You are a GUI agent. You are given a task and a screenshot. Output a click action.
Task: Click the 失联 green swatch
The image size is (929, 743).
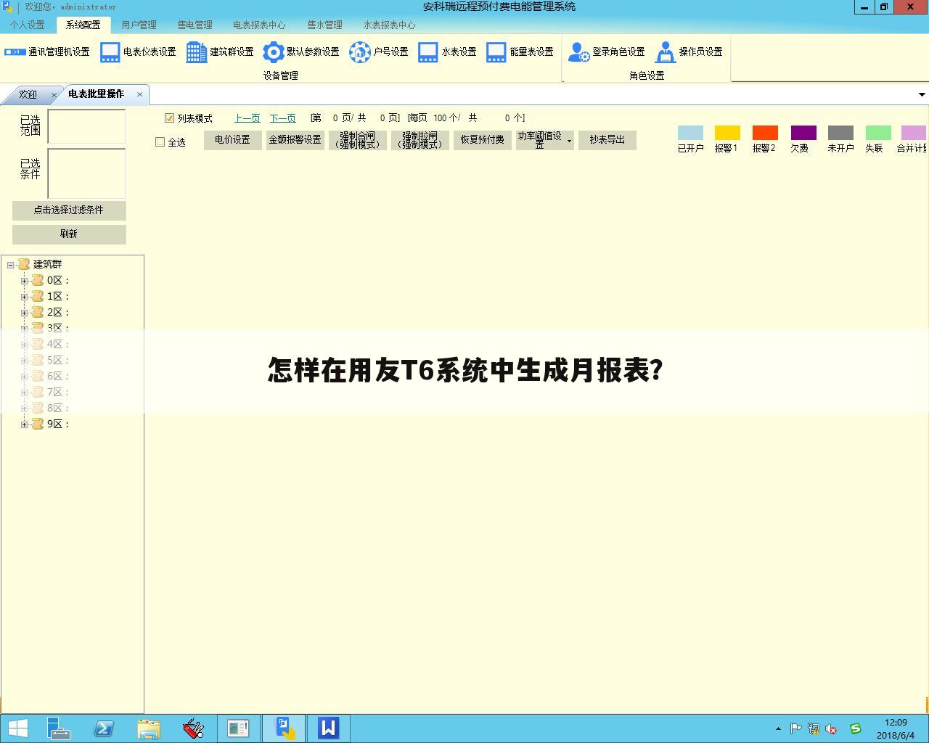878,133
